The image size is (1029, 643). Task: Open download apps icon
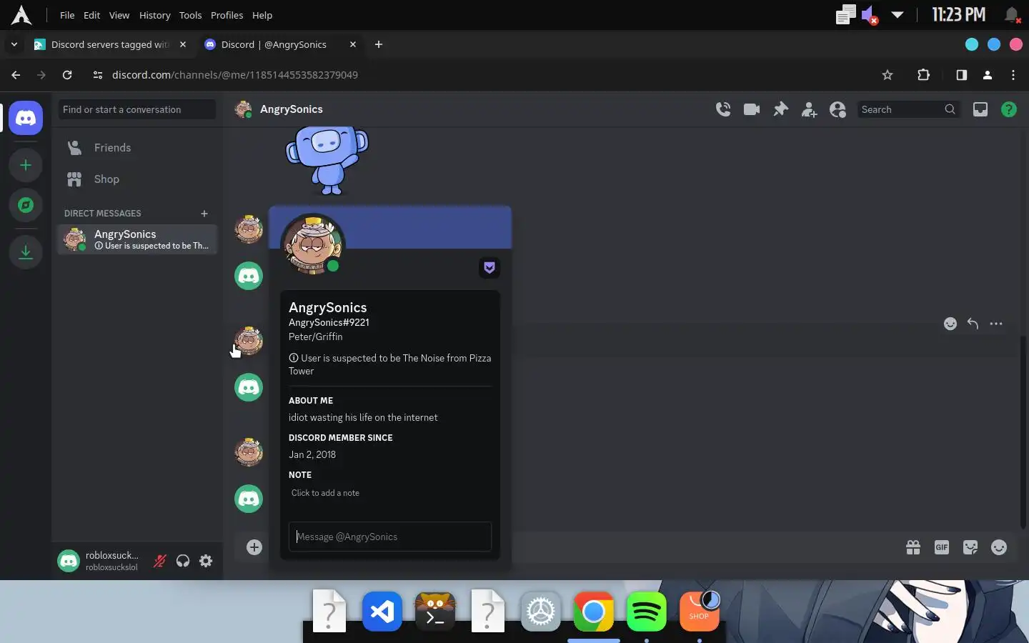tap(26, 252)
